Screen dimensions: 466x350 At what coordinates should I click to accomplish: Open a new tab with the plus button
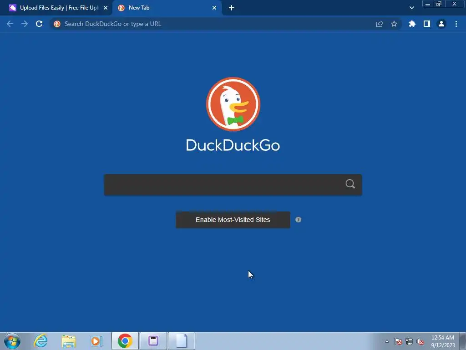(x=232, y=8)
